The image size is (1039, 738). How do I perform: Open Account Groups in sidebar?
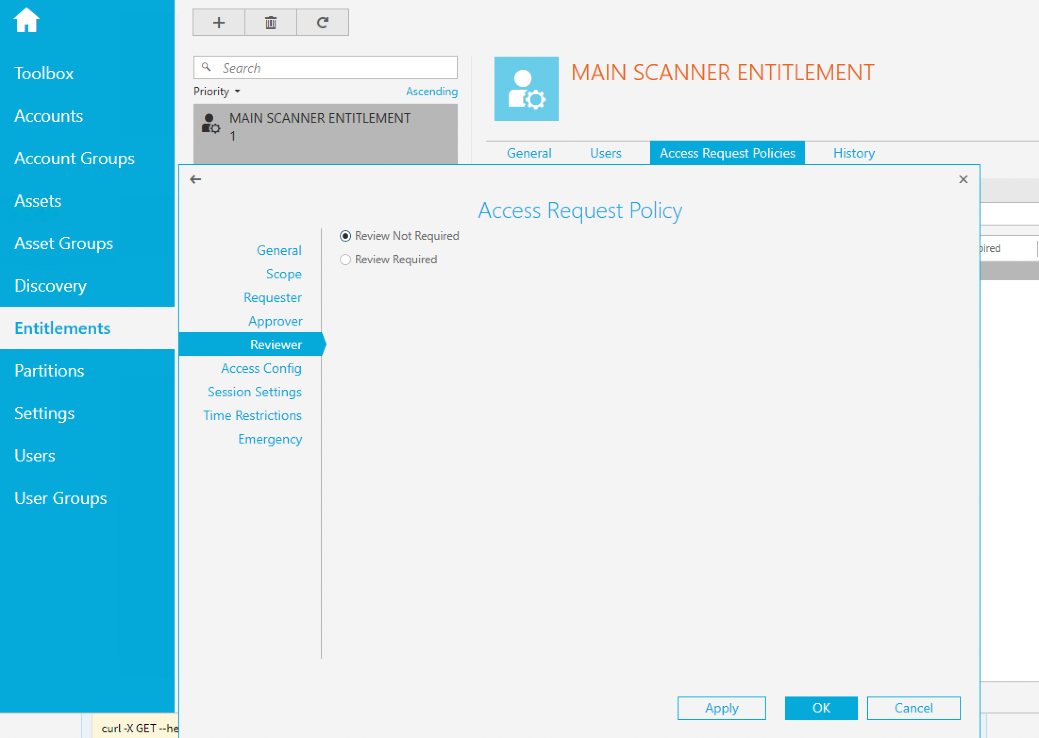pyautogui.click(x=75, y=158)
